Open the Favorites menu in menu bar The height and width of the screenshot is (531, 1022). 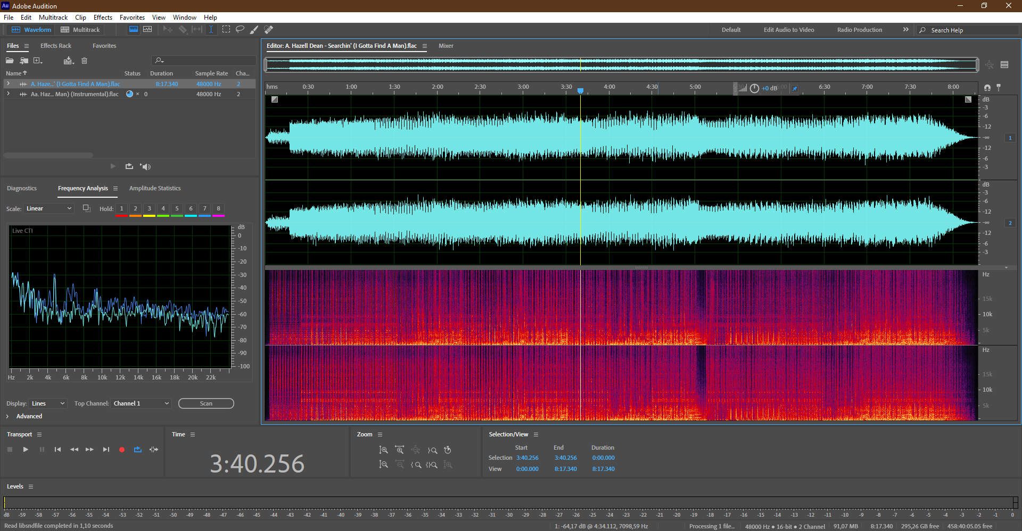pos(132,17)
